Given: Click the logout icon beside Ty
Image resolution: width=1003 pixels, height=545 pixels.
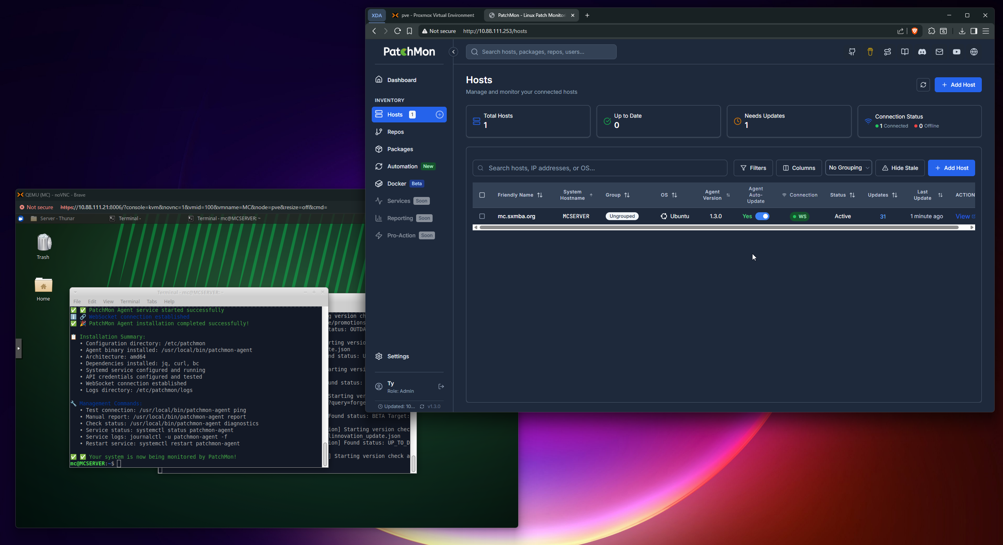Looking at the screenshot, I should click(441, 386).
